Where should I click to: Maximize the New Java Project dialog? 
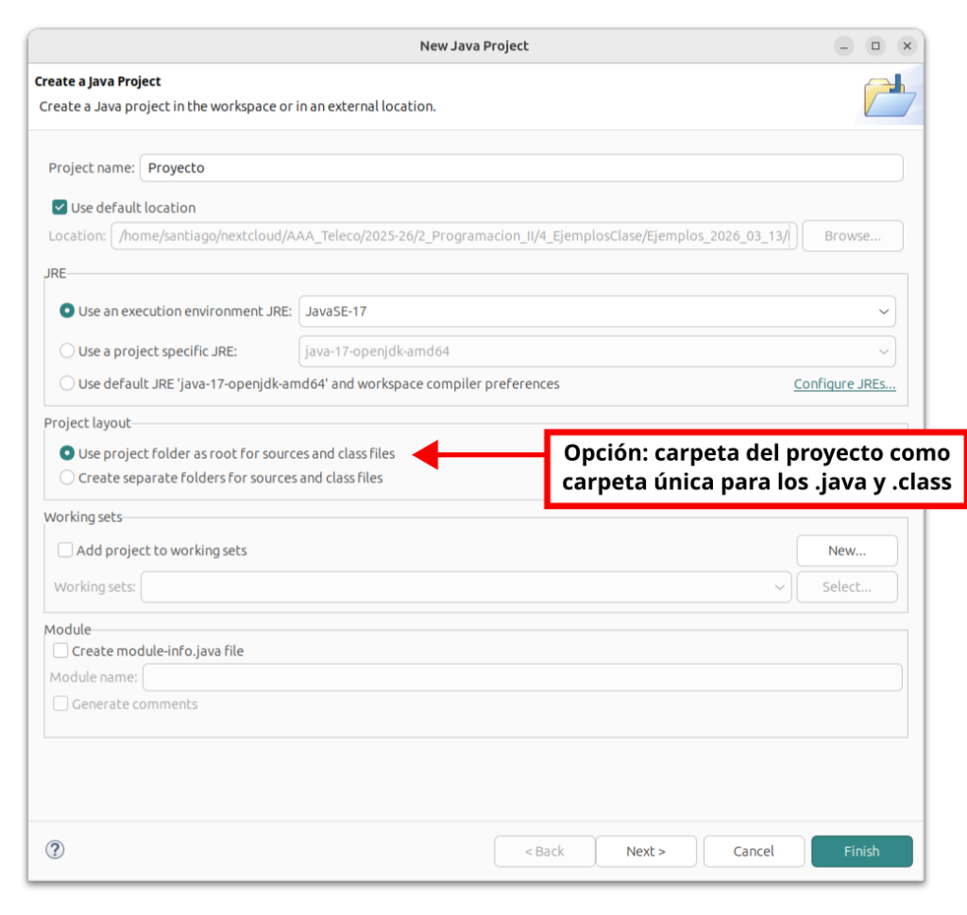(x=875, y=46)
